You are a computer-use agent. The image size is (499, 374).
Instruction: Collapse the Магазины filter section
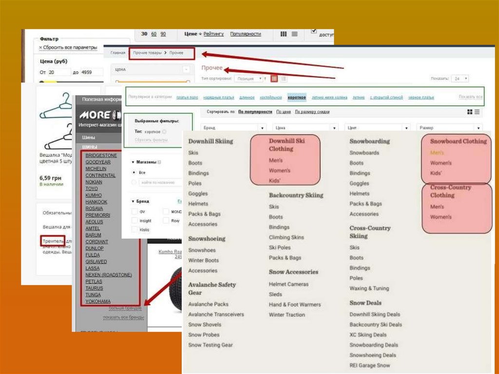(x=133, y=162)
